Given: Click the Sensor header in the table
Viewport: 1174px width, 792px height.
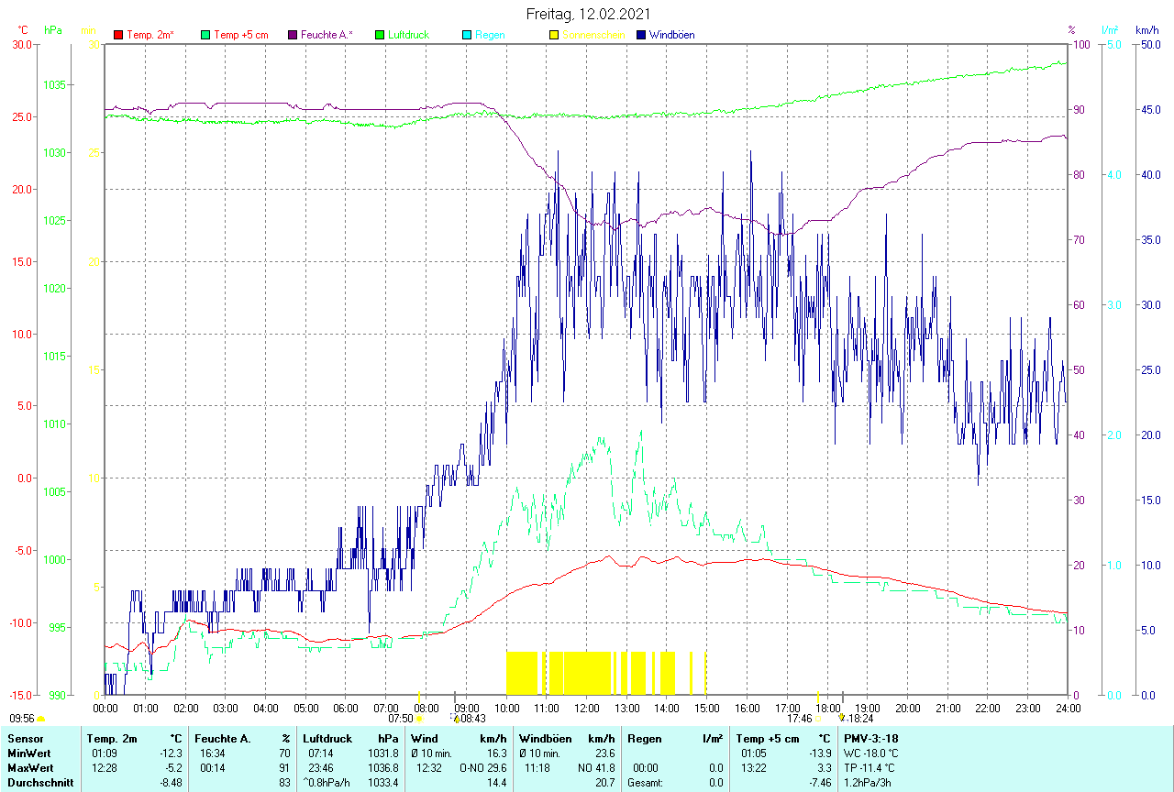Looking at the screenshot, I should tap(25, 739).
